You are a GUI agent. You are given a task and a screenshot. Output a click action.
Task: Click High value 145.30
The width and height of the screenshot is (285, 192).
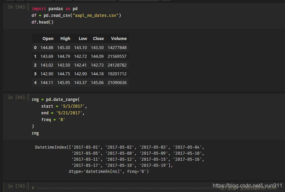(x=64, y=48)
